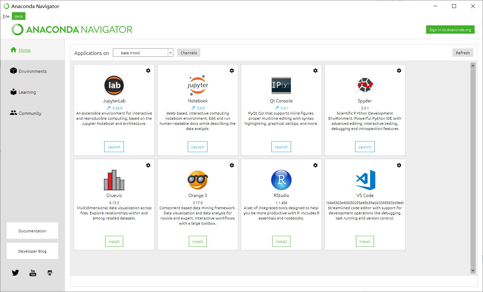Click Qt Console version 4.4.1 link
The height and width of the screenshot is (292, 483).
point(285,108)
